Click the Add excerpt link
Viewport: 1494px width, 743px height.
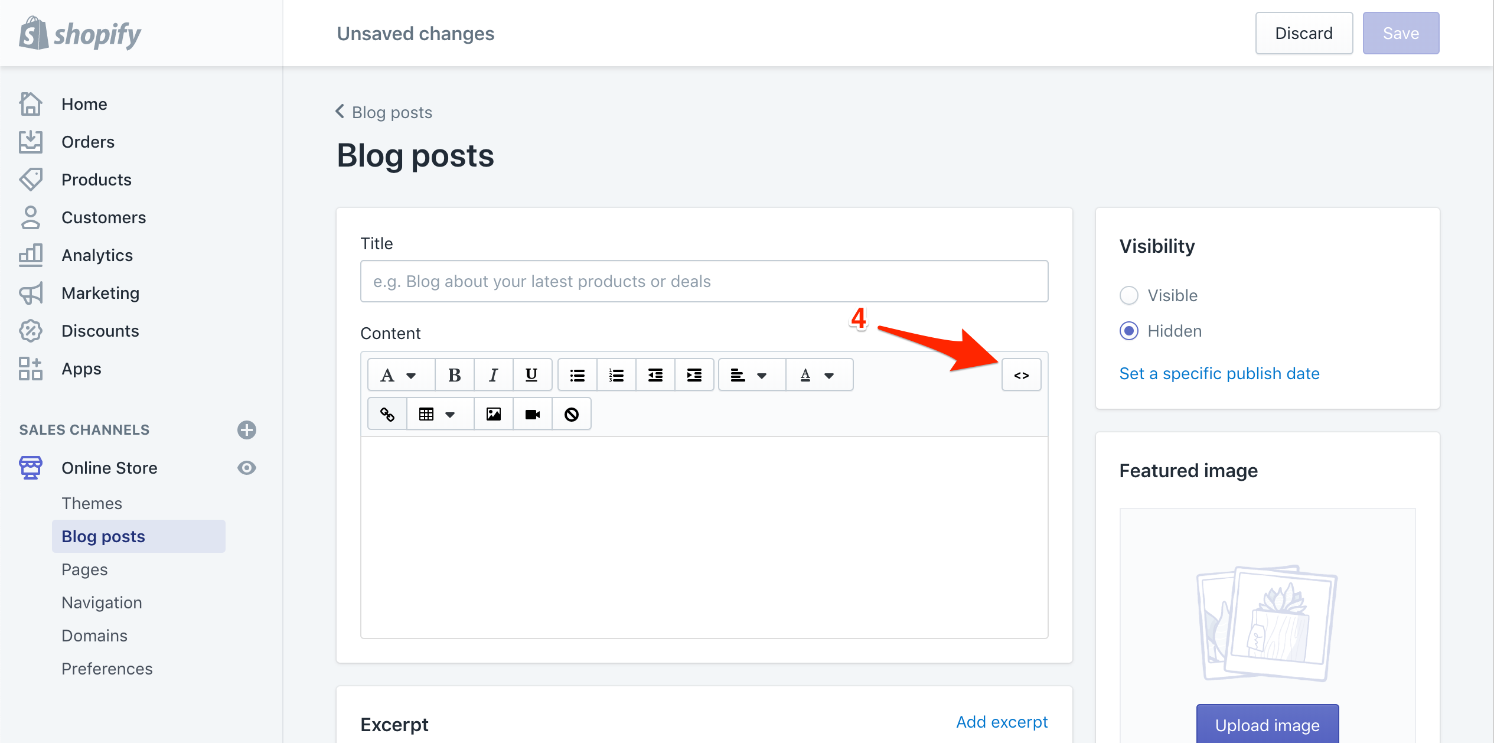click(x=1002, y=720)
